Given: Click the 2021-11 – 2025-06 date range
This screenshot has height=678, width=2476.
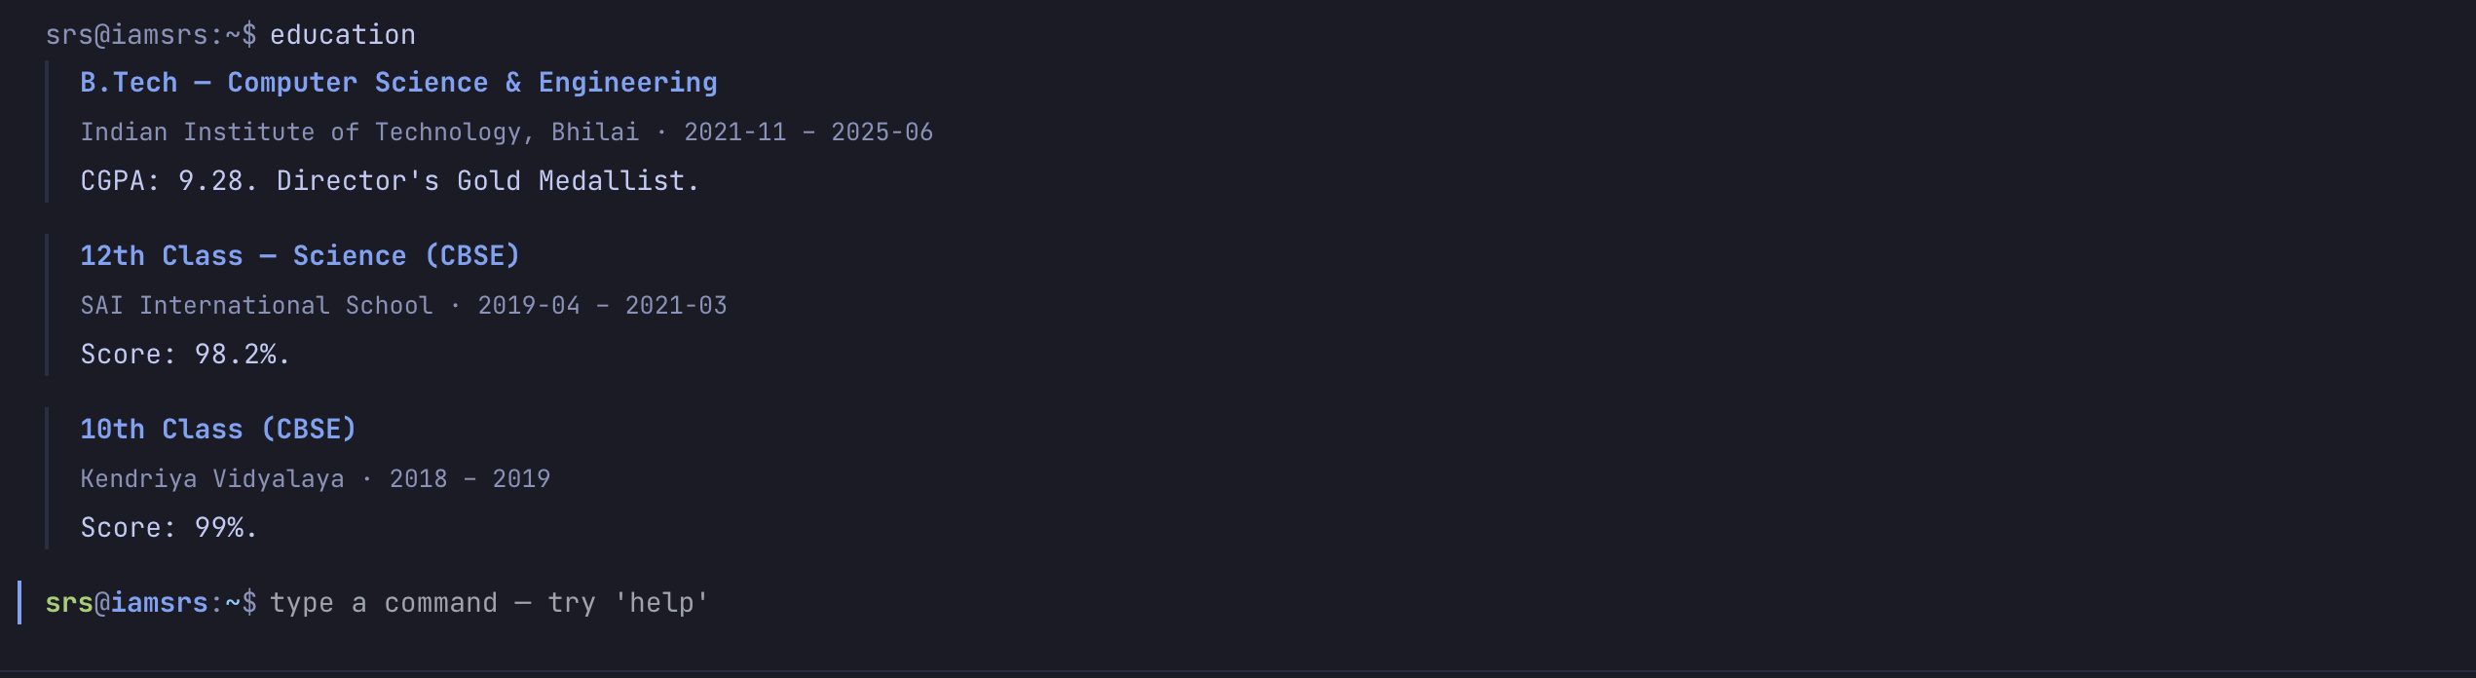Looking at the screenshot, I should coord(807,132).
